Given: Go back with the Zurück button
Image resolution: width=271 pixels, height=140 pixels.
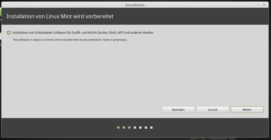Looking at the screenshot, I should pos(213,110).
